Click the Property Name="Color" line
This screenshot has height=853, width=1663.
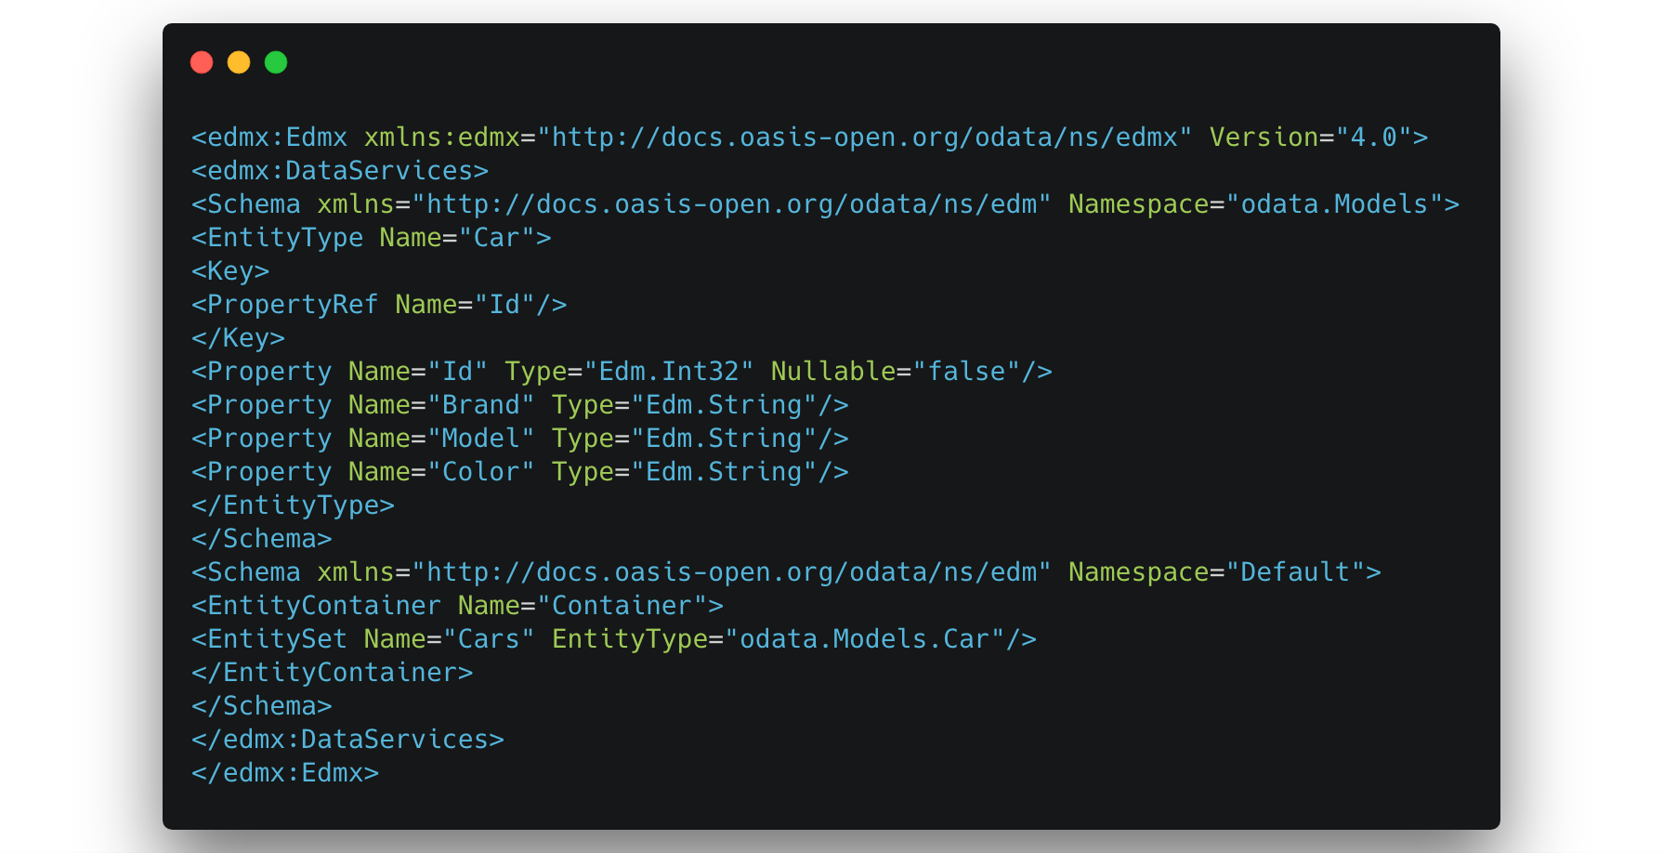coord(520,472)
